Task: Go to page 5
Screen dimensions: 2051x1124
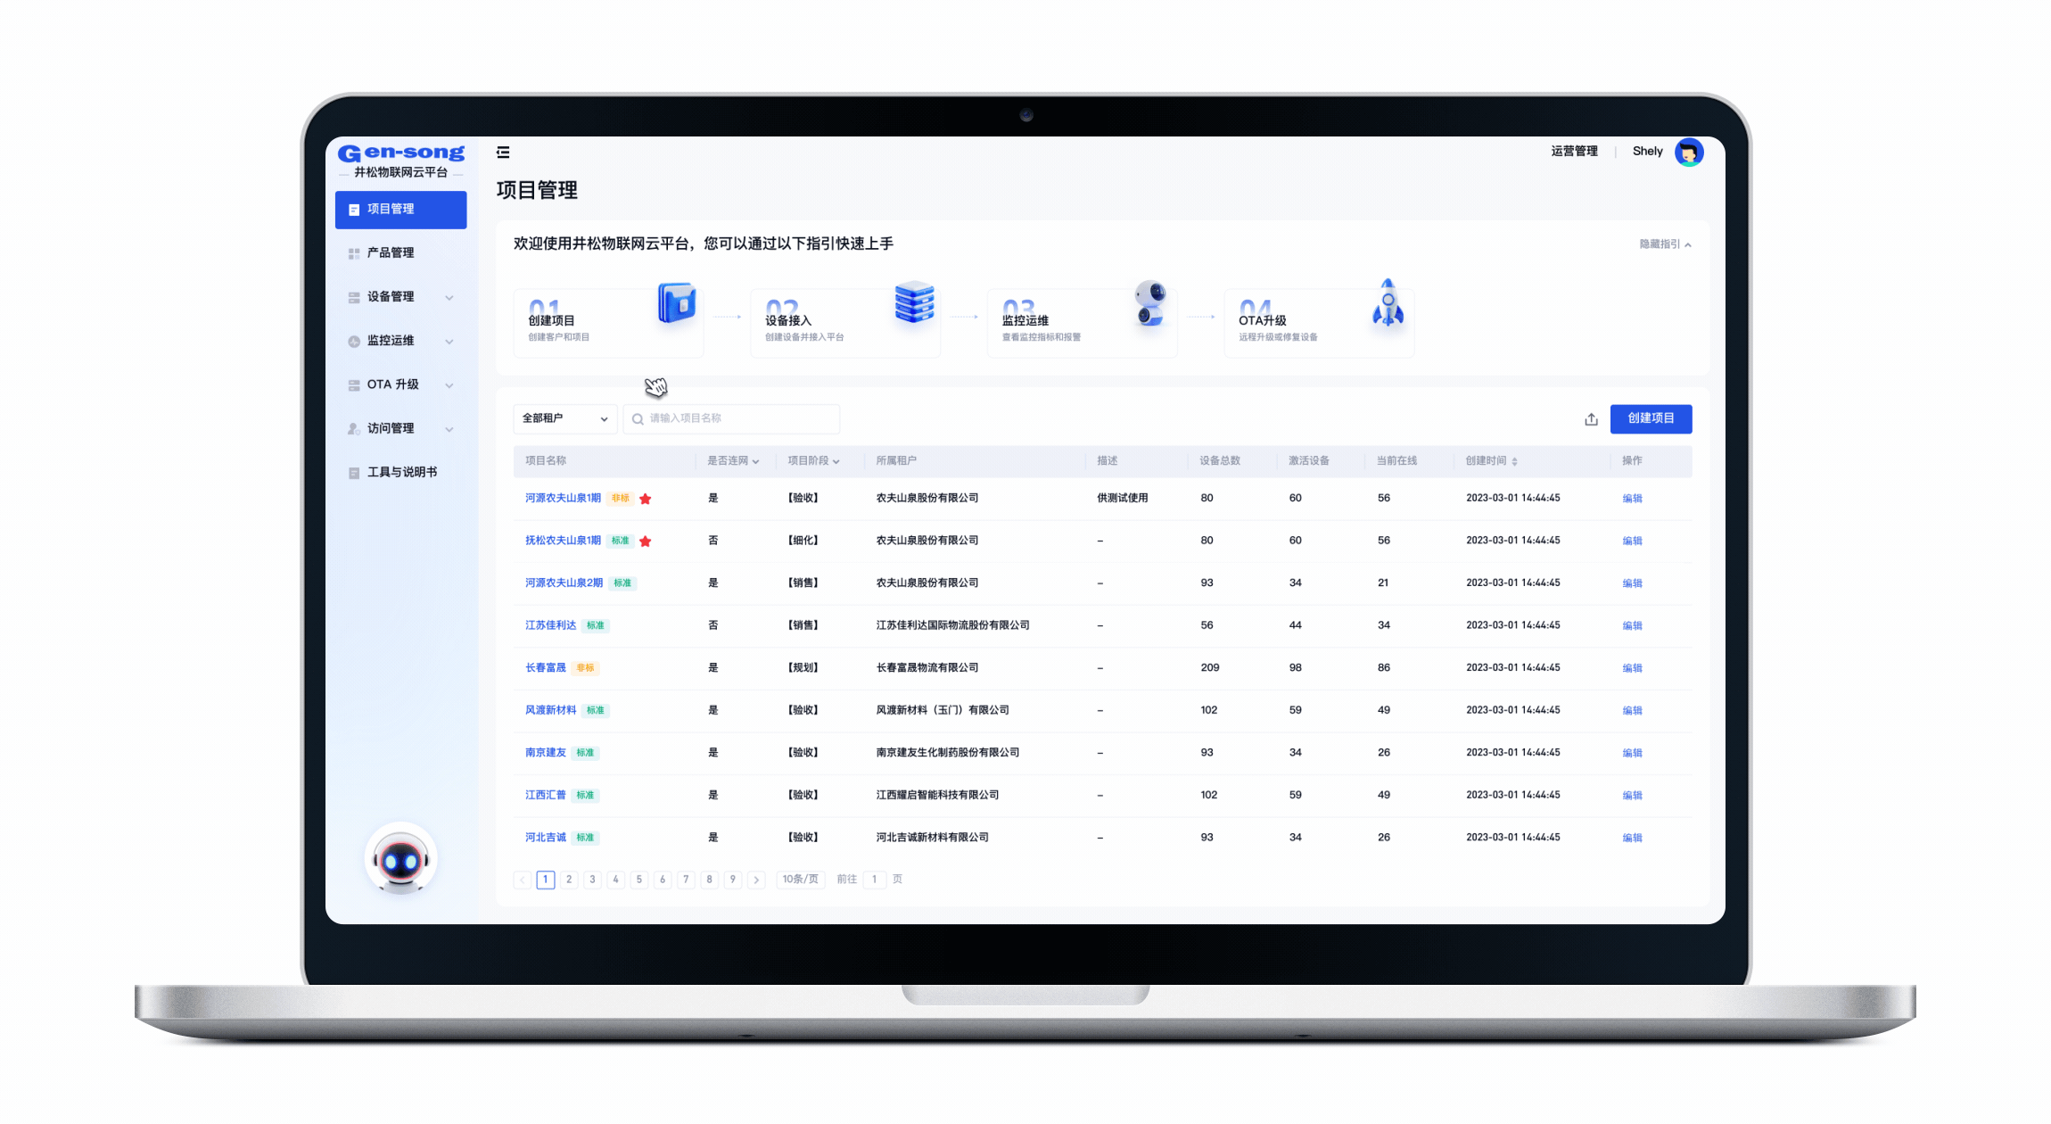Action: tap(639, 880)
